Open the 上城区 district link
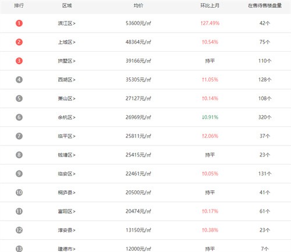Image resolution: width=291 pixels, height=252 pixels. pyautogui.click(x=66, y=42)
